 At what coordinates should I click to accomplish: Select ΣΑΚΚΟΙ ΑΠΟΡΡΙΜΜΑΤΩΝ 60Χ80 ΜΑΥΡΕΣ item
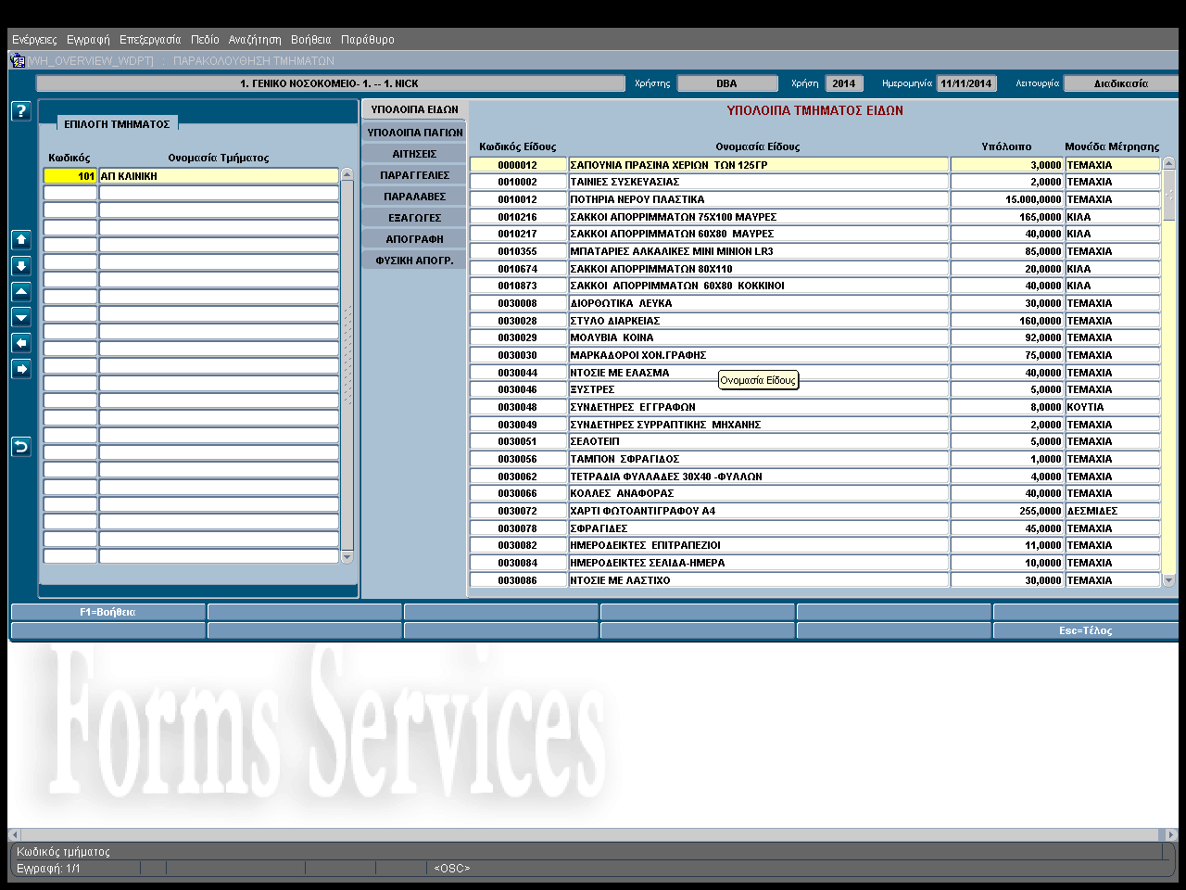[x=758, y=234]
